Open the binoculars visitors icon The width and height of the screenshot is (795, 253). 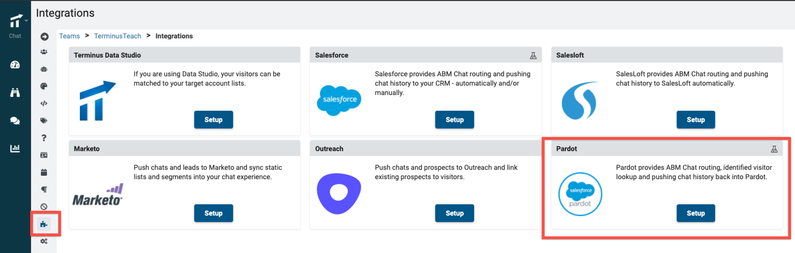pyautogui.click(x=15, y=92)
